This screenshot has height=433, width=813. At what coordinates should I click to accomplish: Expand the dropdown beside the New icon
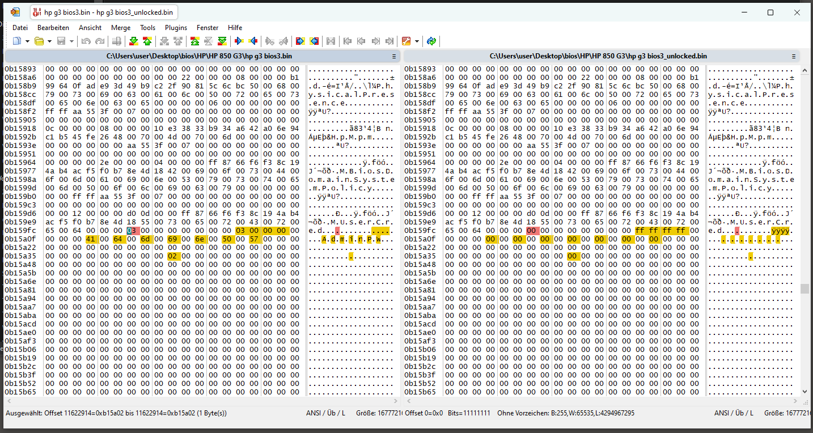(27, 41)
